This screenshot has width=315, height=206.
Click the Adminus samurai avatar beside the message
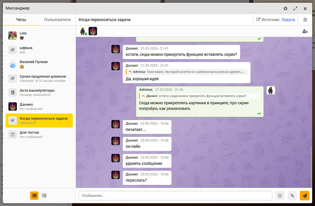point(271,91)
